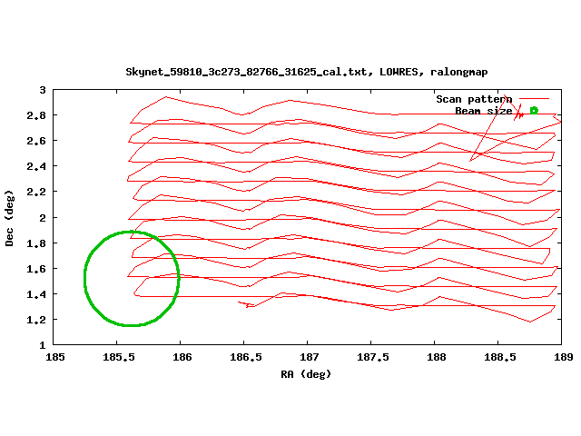Click the 'RA (deg)' x-axis label
Image resolution: width=581 pixels, height=436 pixels.
point(306,374)
